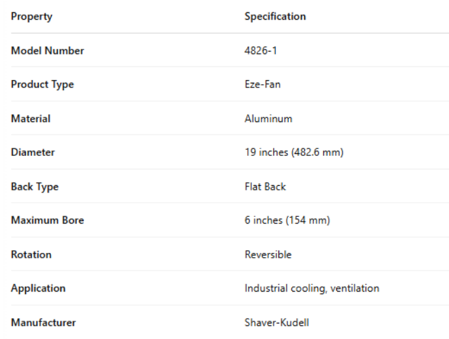This screenshot has height=339, width=449.
Task: Select the Back Type label
Action: pos(35,186)
